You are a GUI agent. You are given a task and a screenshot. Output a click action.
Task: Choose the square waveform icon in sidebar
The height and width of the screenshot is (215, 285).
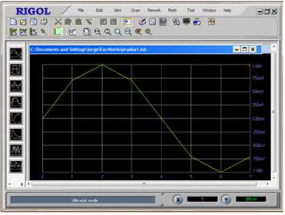click(16, 70)
